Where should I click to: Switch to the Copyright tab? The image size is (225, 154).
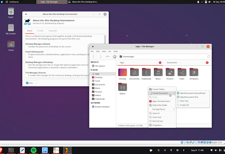53,31
